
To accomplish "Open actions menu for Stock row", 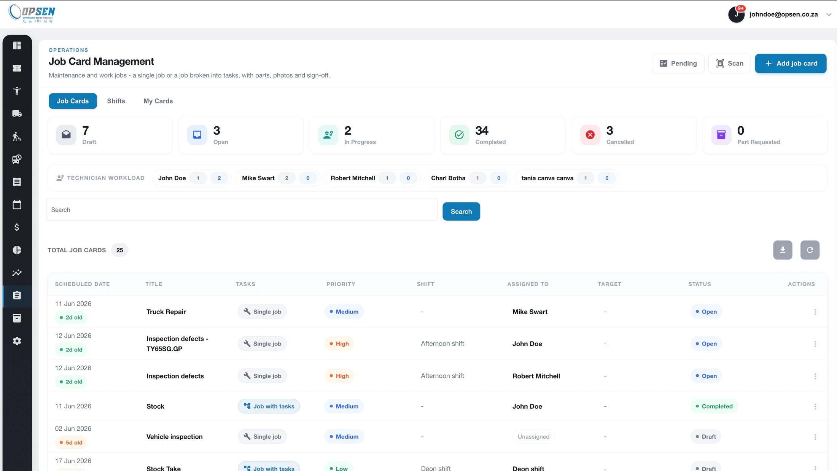I will [815, 406].
